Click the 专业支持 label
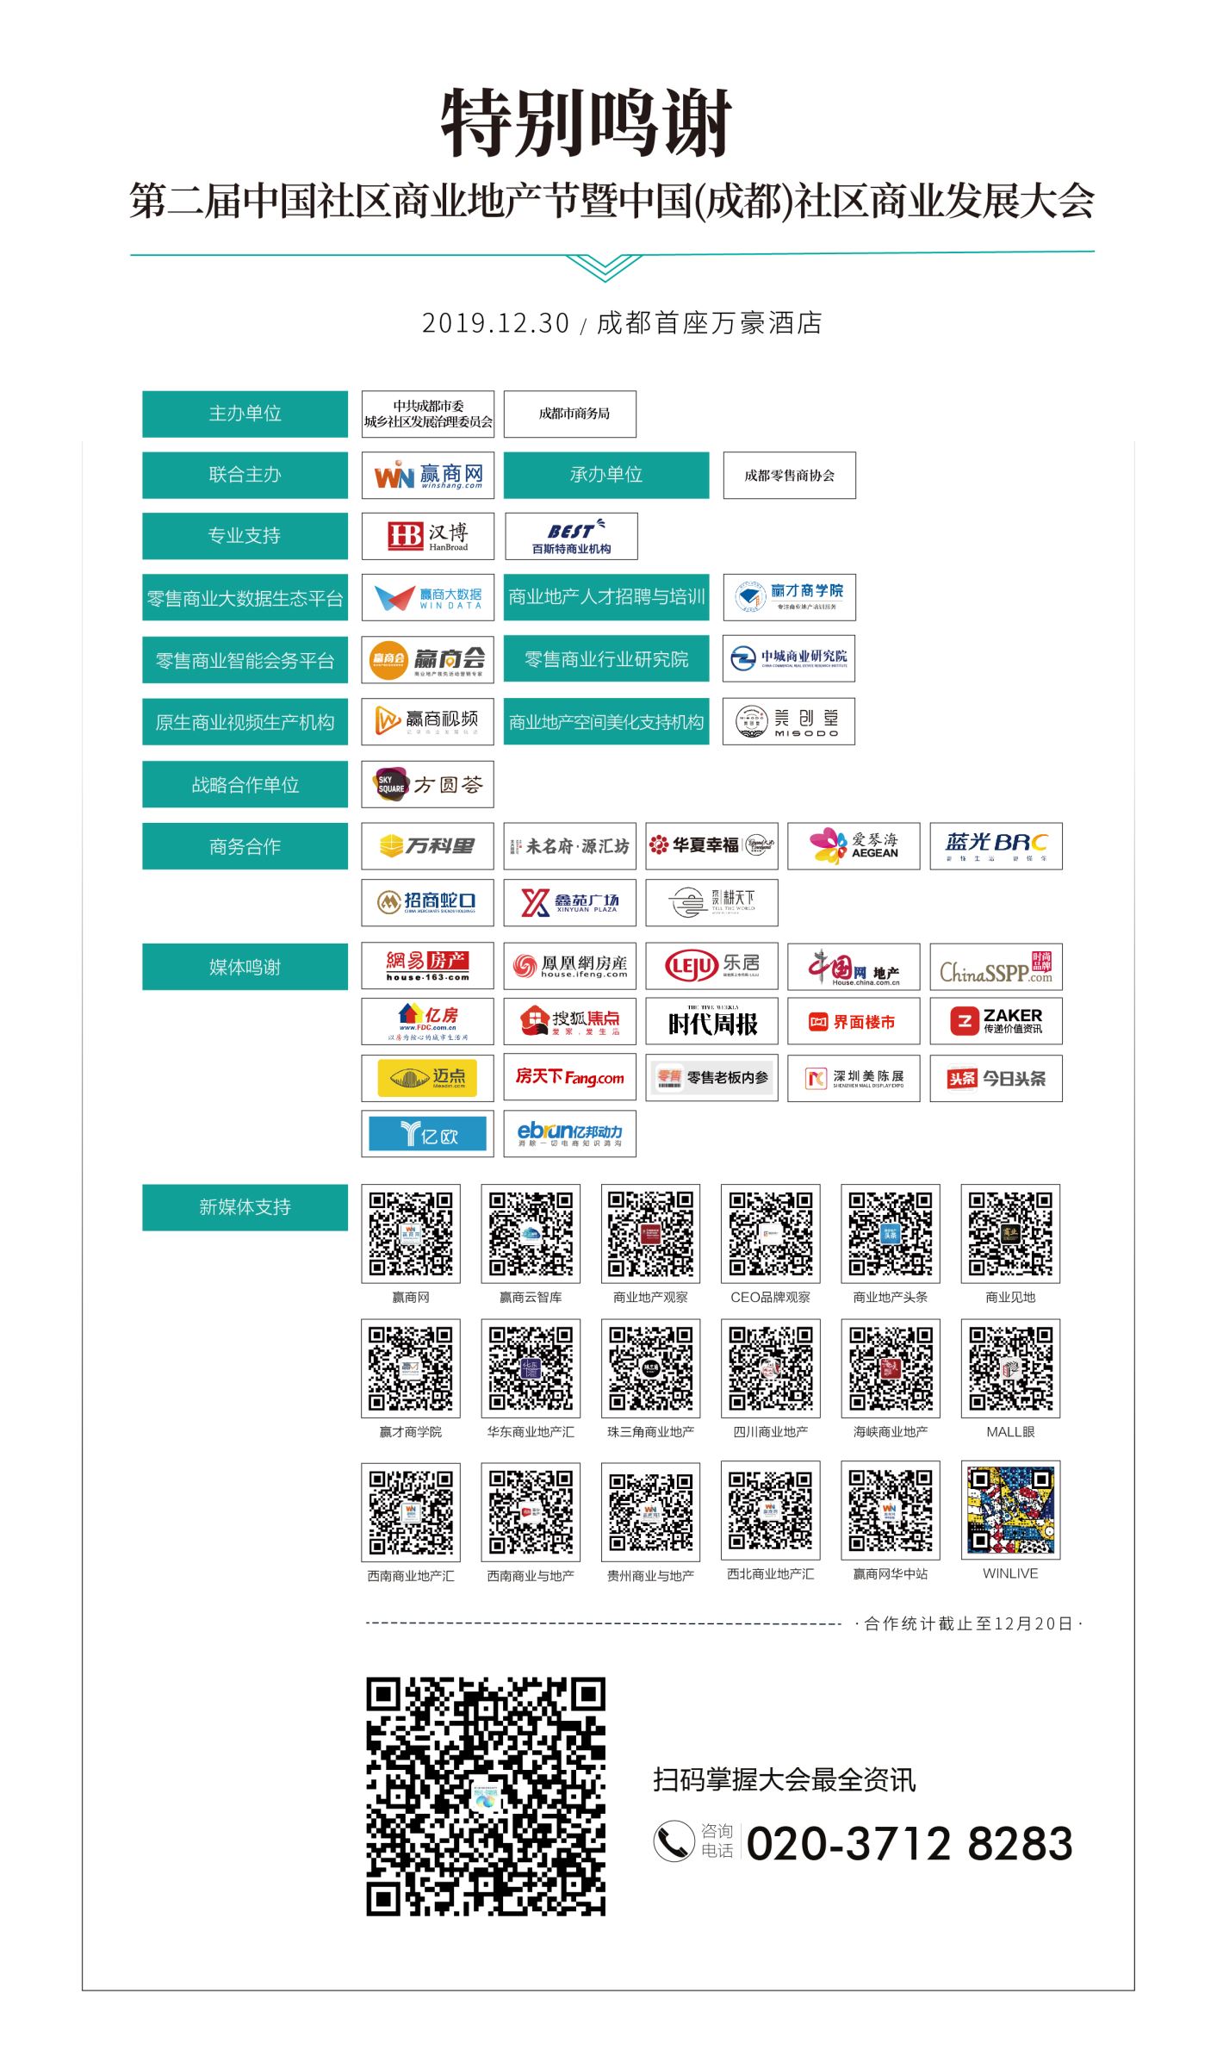 pos(245,536)
